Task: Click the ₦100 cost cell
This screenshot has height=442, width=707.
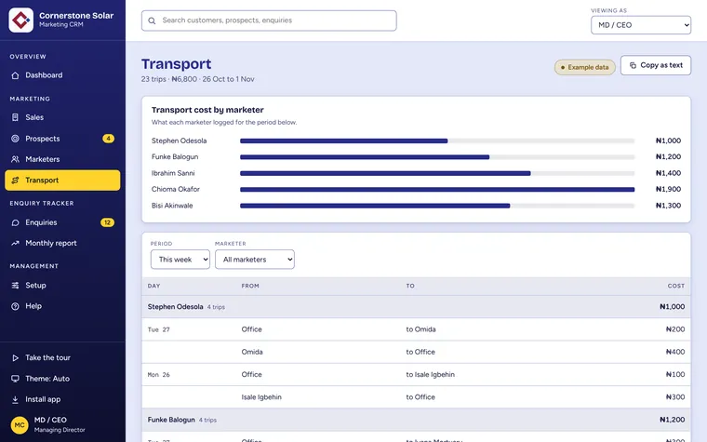Action: (x=675, y=375)
